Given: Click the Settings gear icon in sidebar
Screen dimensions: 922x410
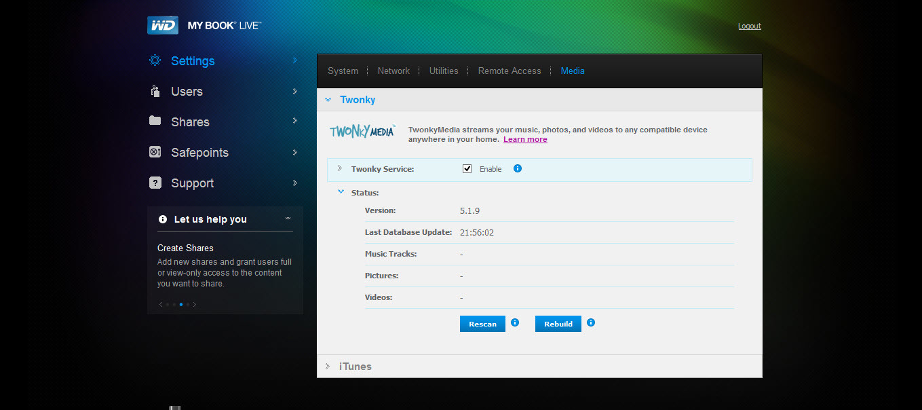Looking at the screenshot, I should click(155, 60).
